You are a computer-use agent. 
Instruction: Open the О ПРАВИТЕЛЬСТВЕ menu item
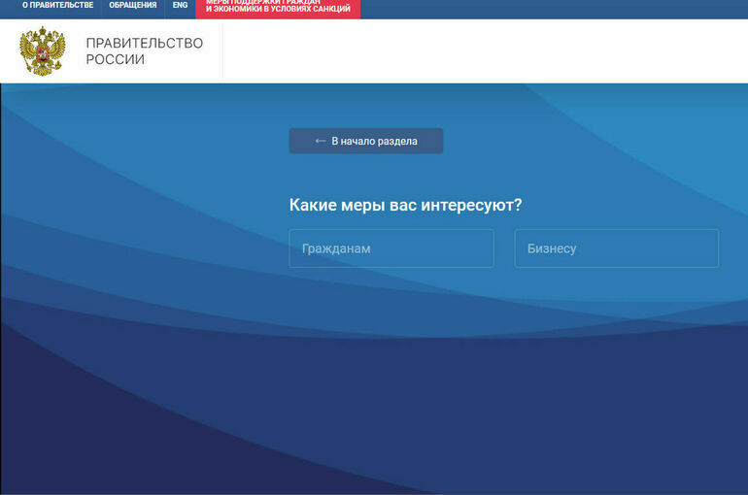coord(58,6)
